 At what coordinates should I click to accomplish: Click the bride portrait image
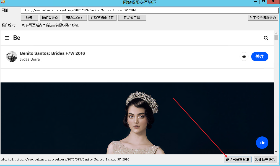pyautogui.click(x=137, y=118)
